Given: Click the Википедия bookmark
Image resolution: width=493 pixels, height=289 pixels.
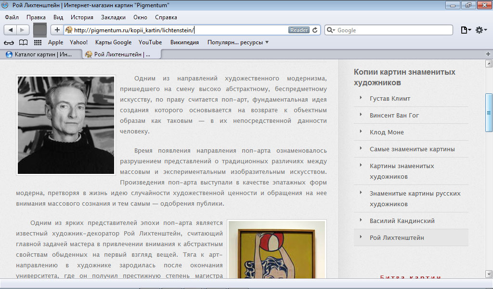Looking at the screenshot, I should click(x=184, y=42).
